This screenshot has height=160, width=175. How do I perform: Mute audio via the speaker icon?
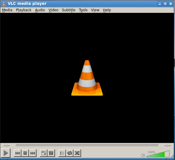(143, 155)
